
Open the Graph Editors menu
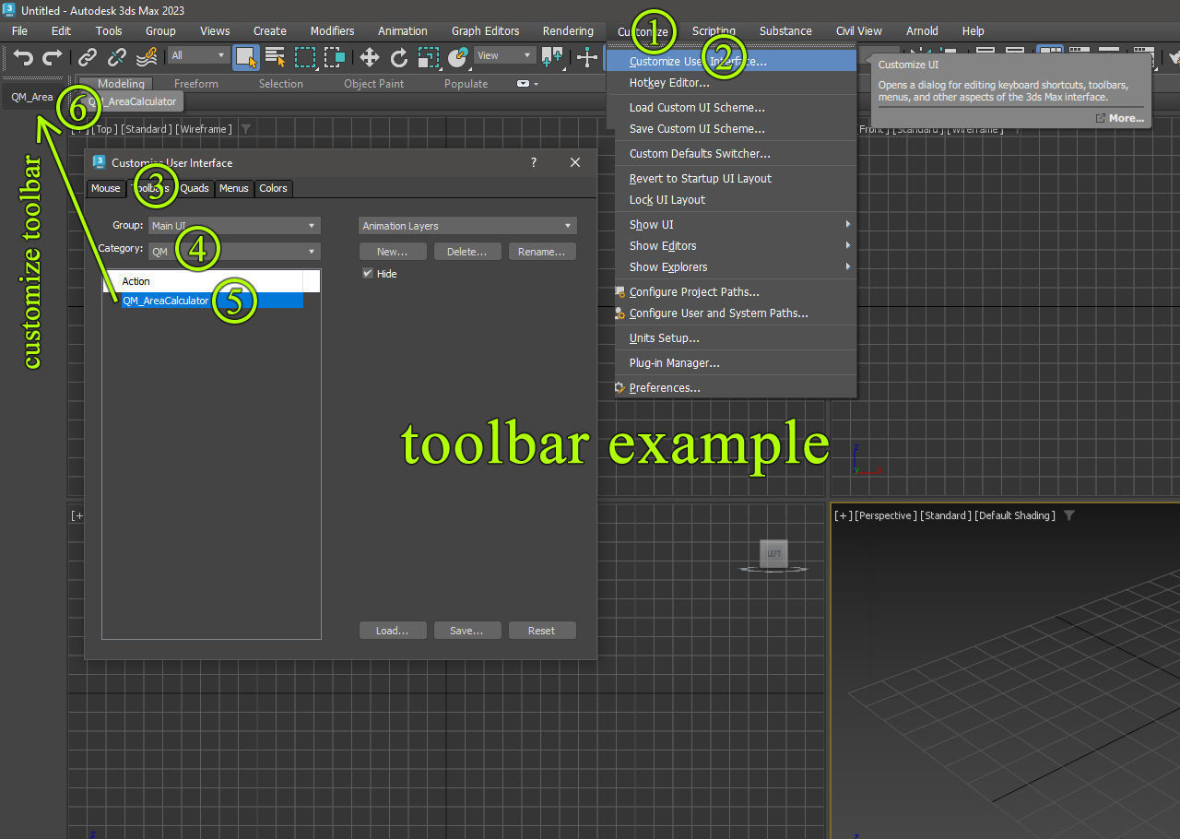(x=485, y=31)
